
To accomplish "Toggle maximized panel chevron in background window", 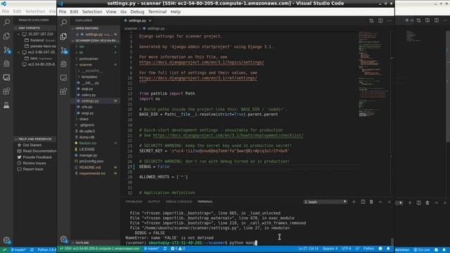I will 436,203.
